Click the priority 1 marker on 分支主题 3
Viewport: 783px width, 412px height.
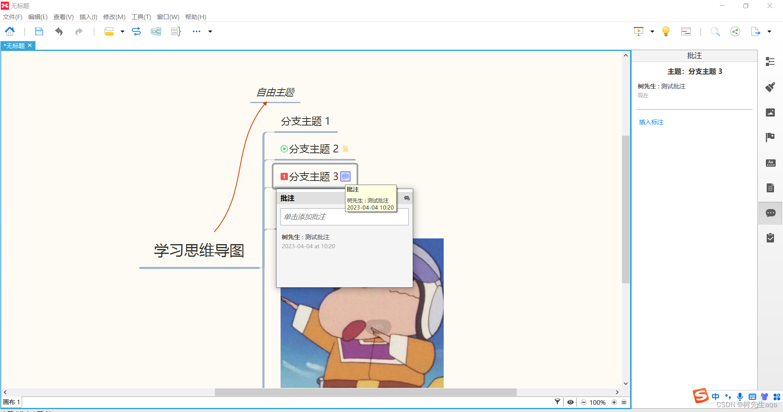284,176
